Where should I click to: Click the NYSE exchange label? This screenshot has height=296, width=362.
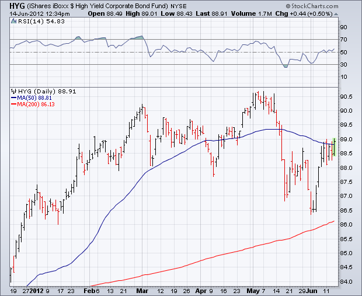(179, 6)
